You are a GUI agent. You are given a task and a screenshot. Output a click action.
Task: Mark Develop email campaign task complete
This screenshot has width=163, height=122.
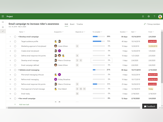coord(15,37)
